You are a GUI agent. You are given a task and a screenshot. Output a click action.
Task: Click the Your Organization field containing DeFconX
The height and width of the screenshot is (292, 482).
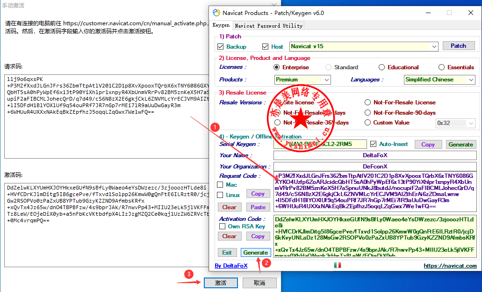(375, 167)
